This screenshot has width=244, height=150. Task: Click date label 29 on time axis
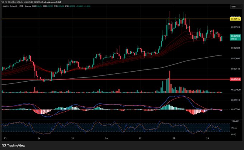pyautogui.click(x=207, y=138)
